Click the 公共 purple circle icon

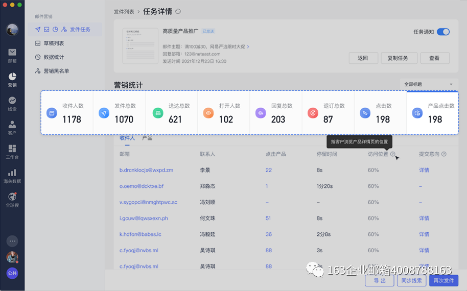point(12,273)
